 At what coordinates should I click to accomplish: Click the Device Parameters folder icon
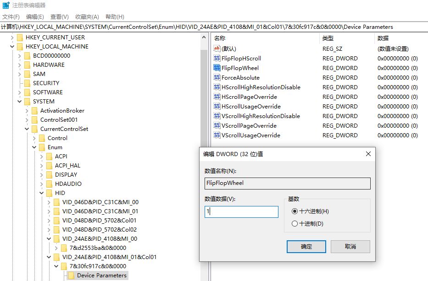(x=72, y=275)
